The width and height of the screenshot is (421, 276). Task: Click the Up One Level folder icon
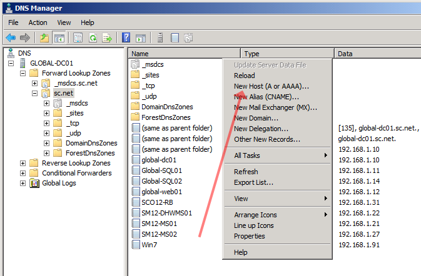tap(44, 38)
